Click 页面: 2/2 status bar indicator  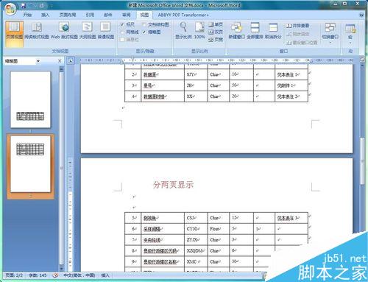click(14, 275)
